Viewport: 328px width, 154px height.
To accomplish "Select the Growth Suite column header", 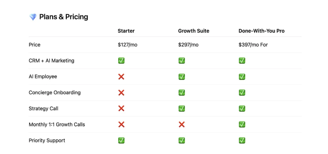I will click(x=194, y=31).
